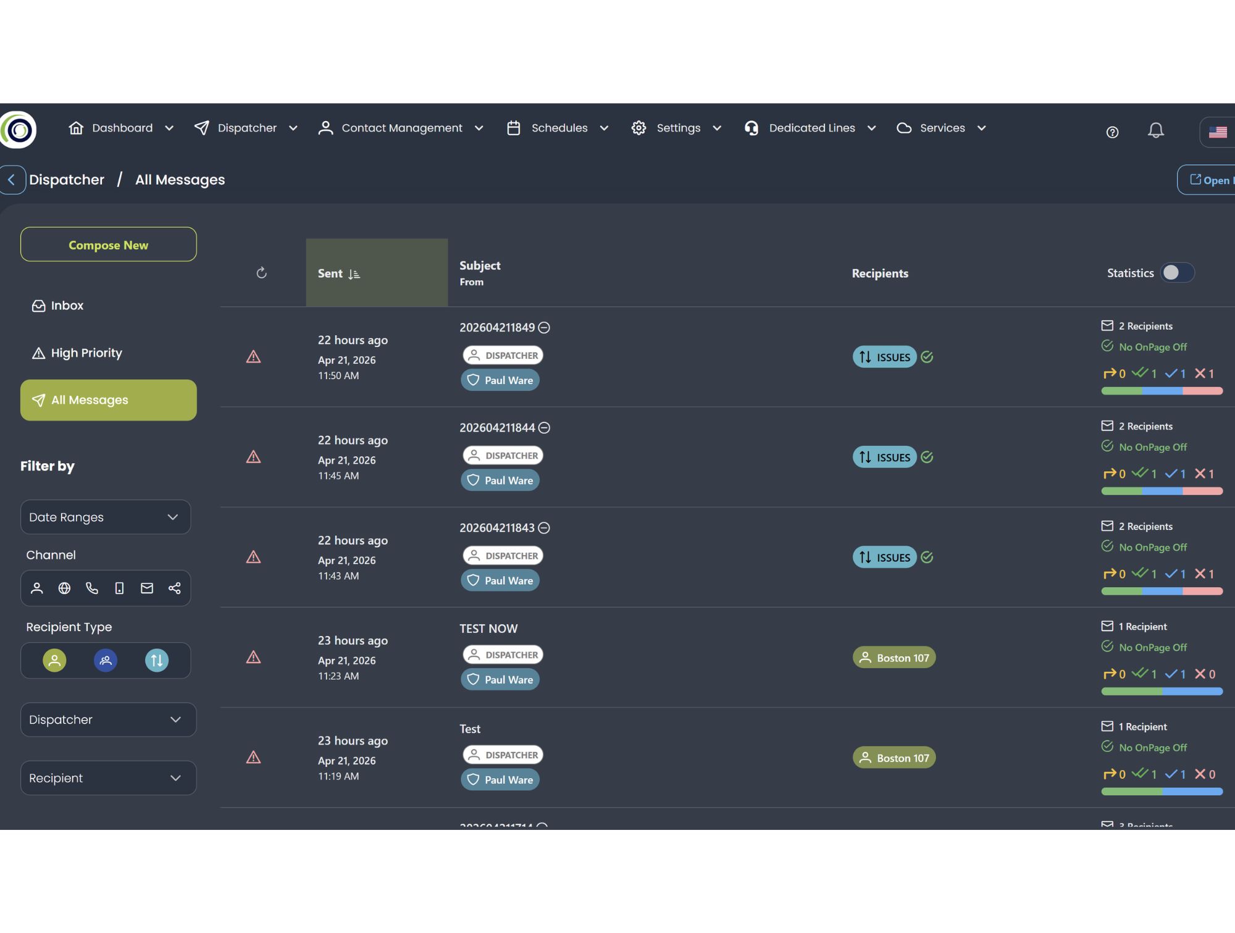This screenshot has height=933, width=1235.
Task: Open the Dispatcher filter dropdown
Action: click(108, 719)
